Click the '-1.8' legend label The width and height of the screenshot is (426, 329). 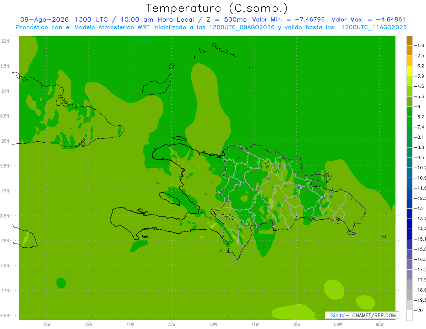click(420, 45)
